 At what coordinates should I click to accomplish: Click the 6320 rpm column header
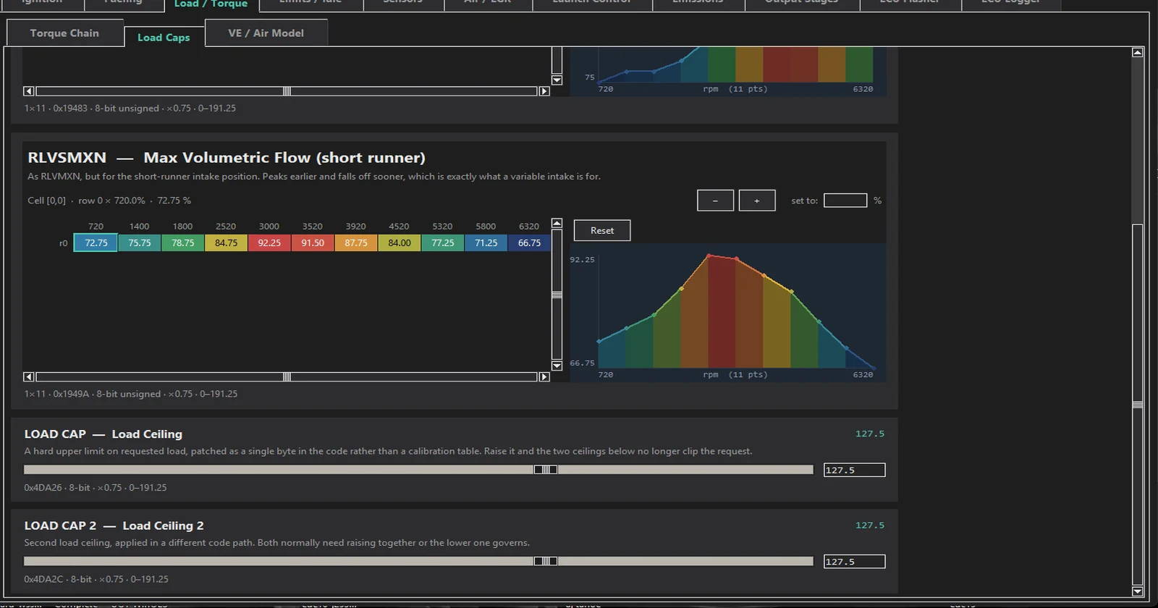click(529, 227)
